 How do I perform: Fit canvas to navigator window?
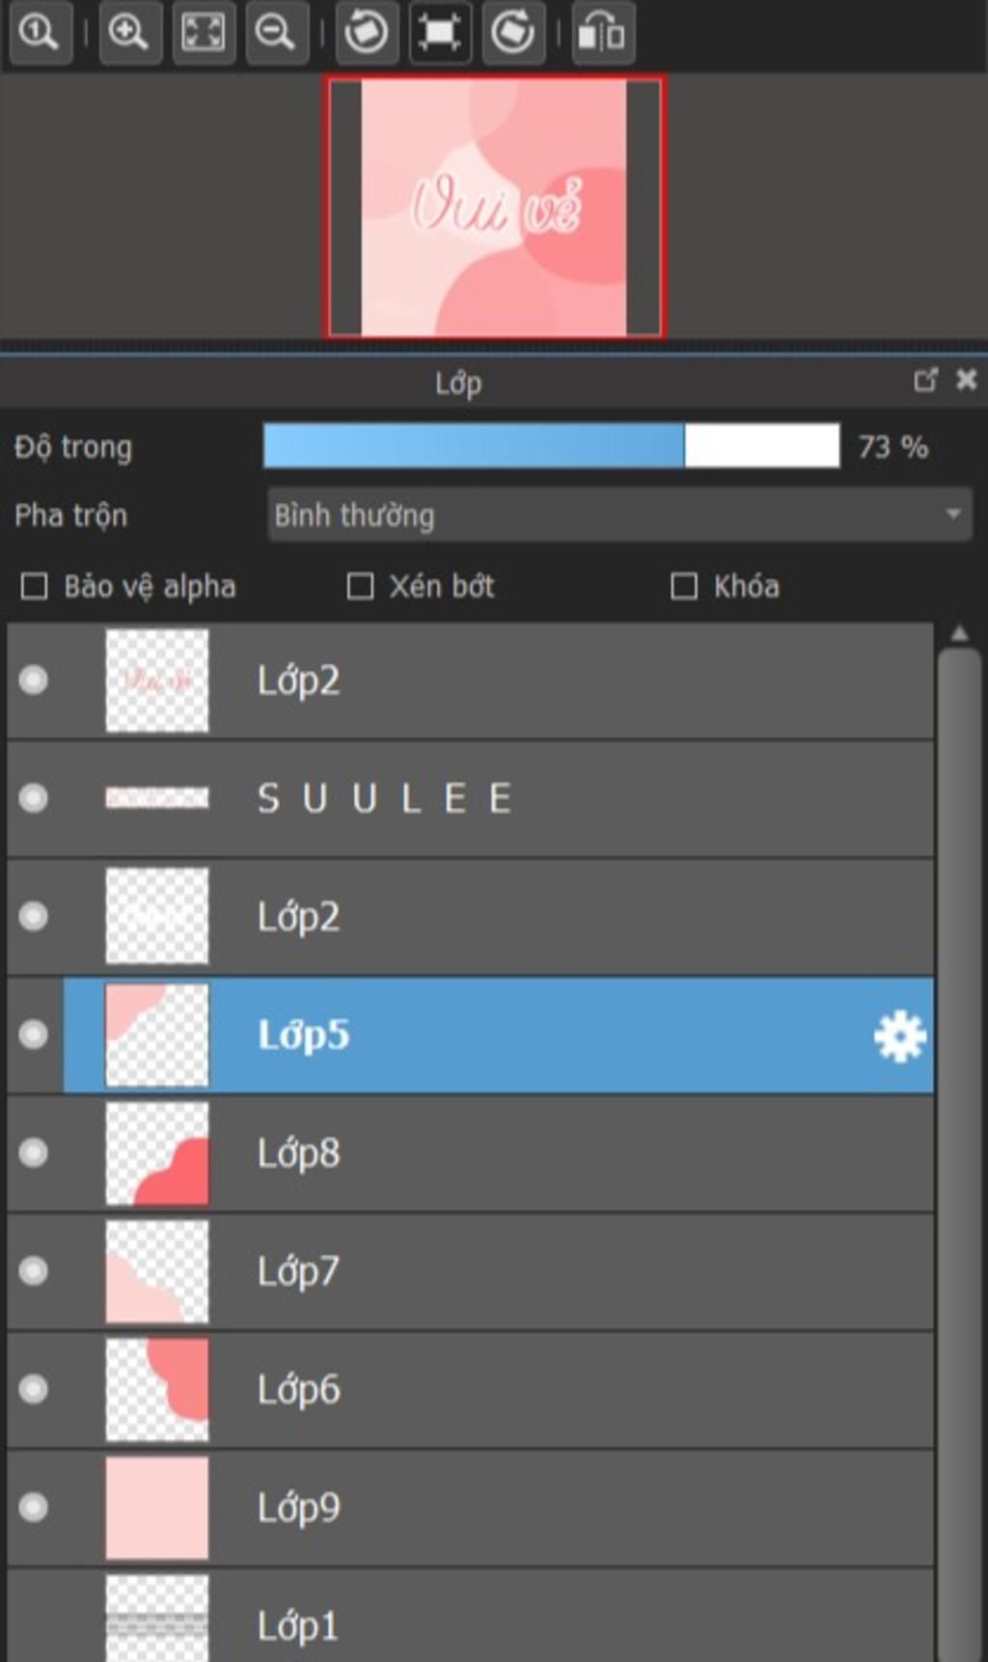tap(203, 33)
